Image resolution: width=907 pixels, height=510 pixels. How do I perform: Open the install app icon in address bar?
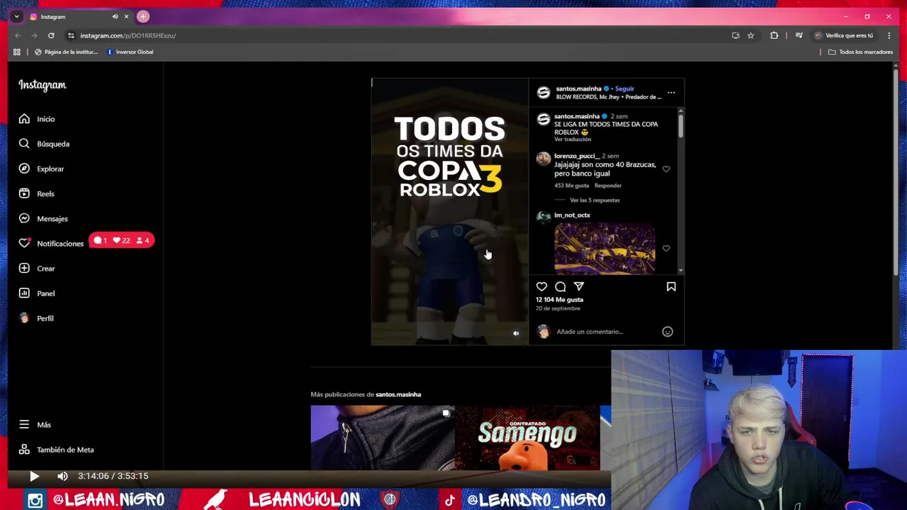736,35
